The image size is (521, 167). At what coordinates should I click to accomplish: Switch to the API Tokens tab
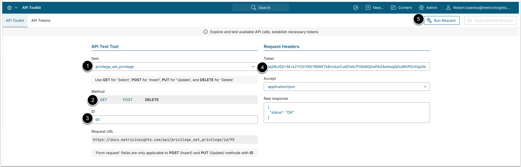pos(41,21)
